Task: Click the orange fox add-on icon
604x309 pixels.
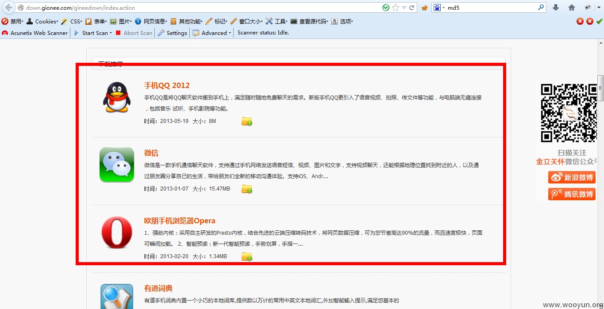Action: click(424, 8)
